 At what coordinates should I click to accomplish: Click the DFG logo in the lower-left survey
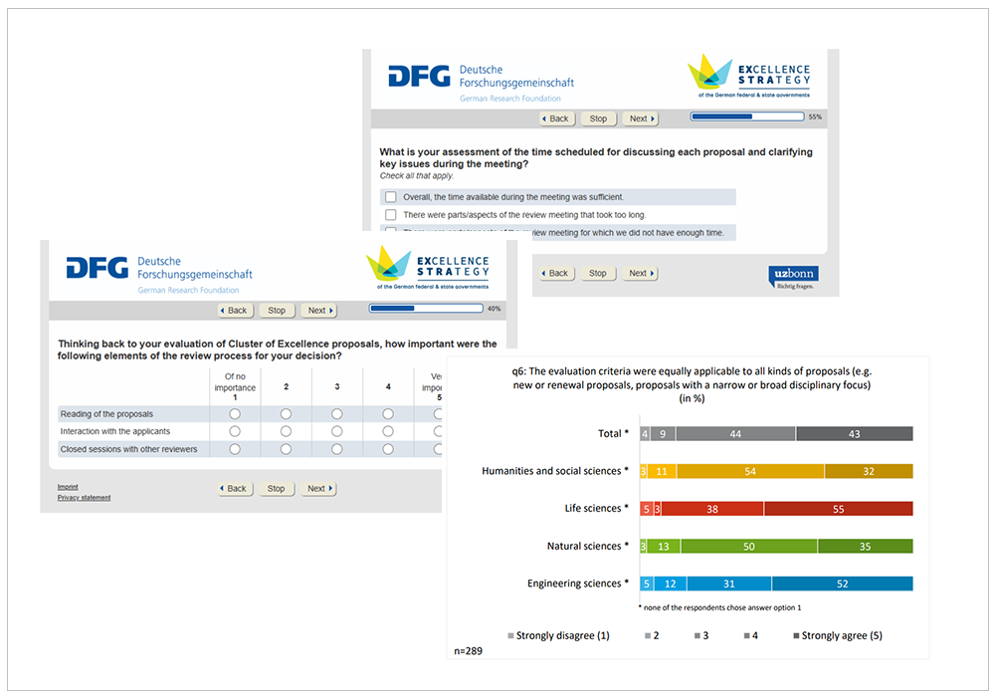[97, 268]
